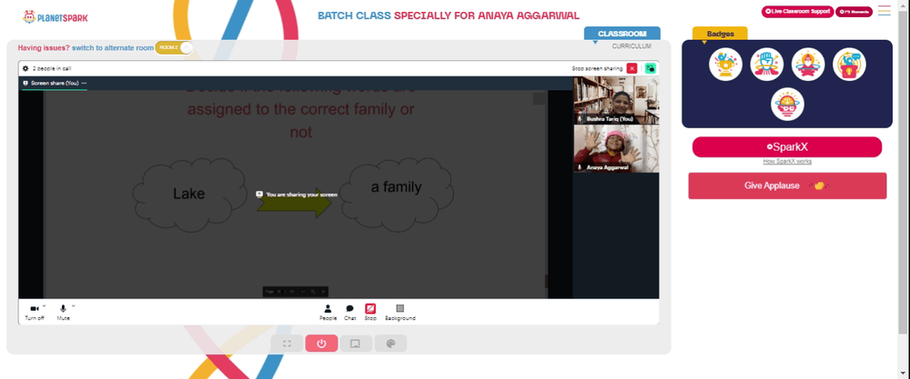Image resolution: width=910 pixels, height=379 pixels.
Task: Open Screen share (You) more options dots
Action: click(x=84, y=84)
